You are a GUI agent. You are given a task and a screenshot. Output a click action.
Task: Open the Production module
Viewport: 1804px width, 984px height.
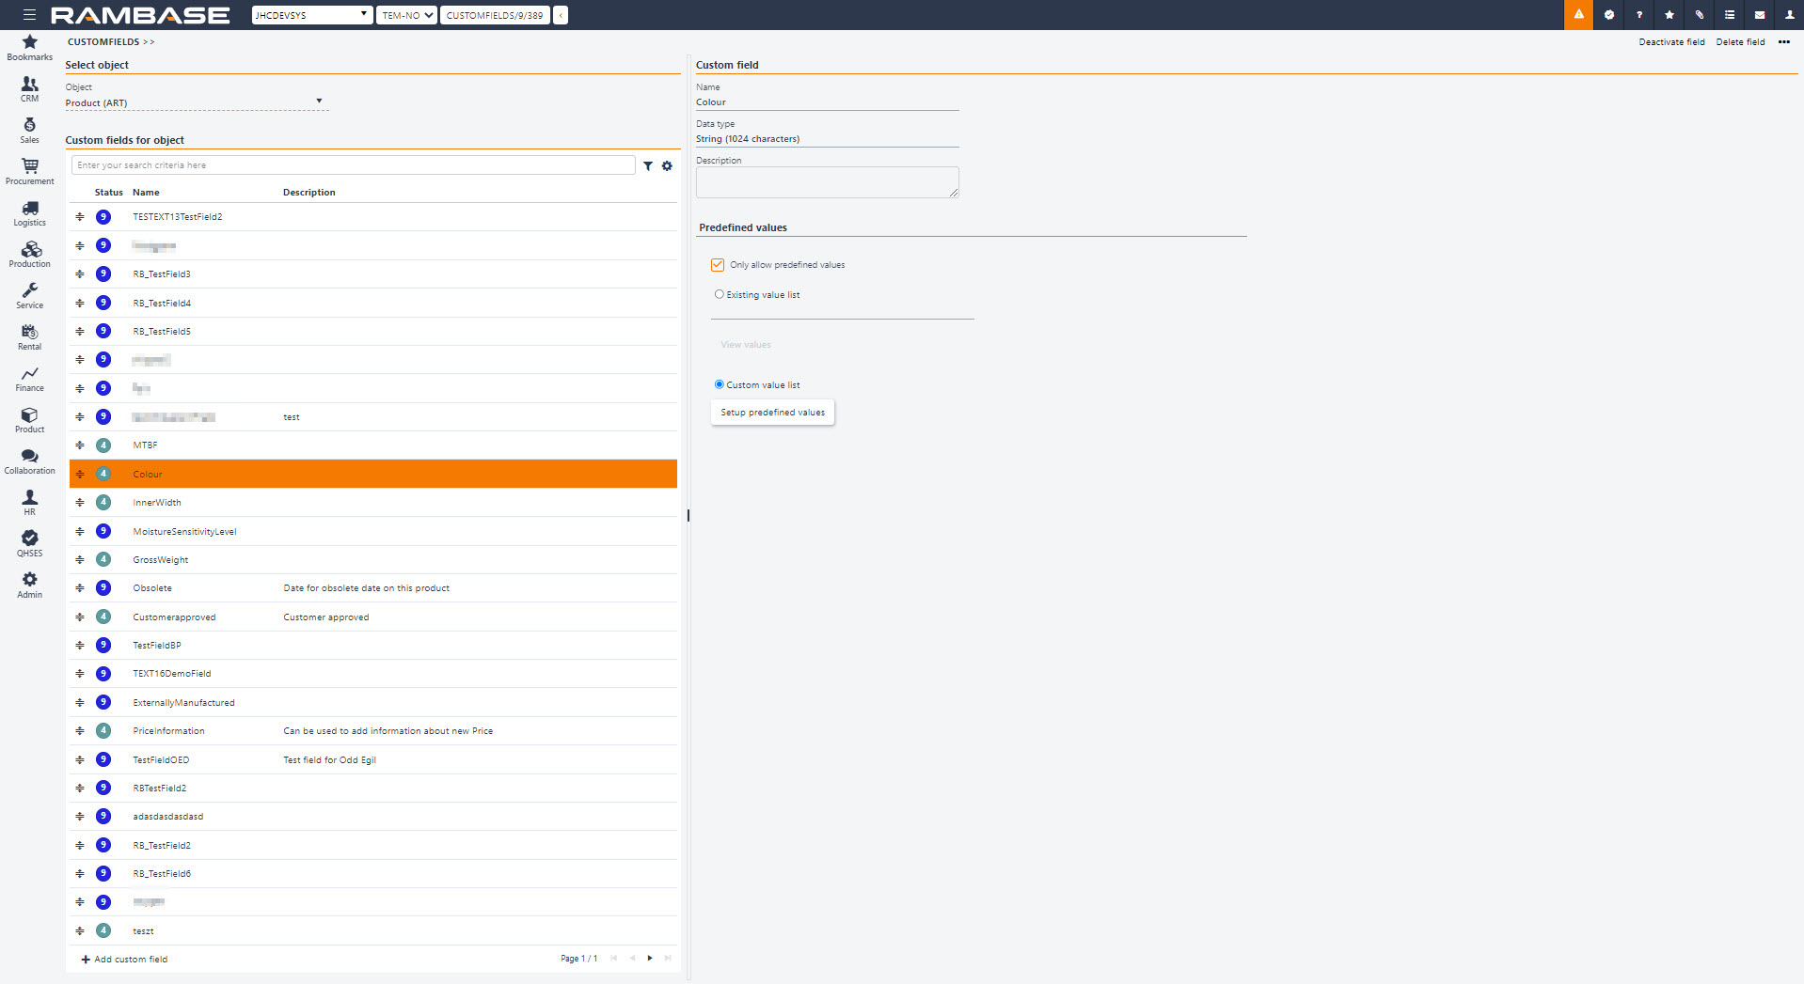coord(29,254)
